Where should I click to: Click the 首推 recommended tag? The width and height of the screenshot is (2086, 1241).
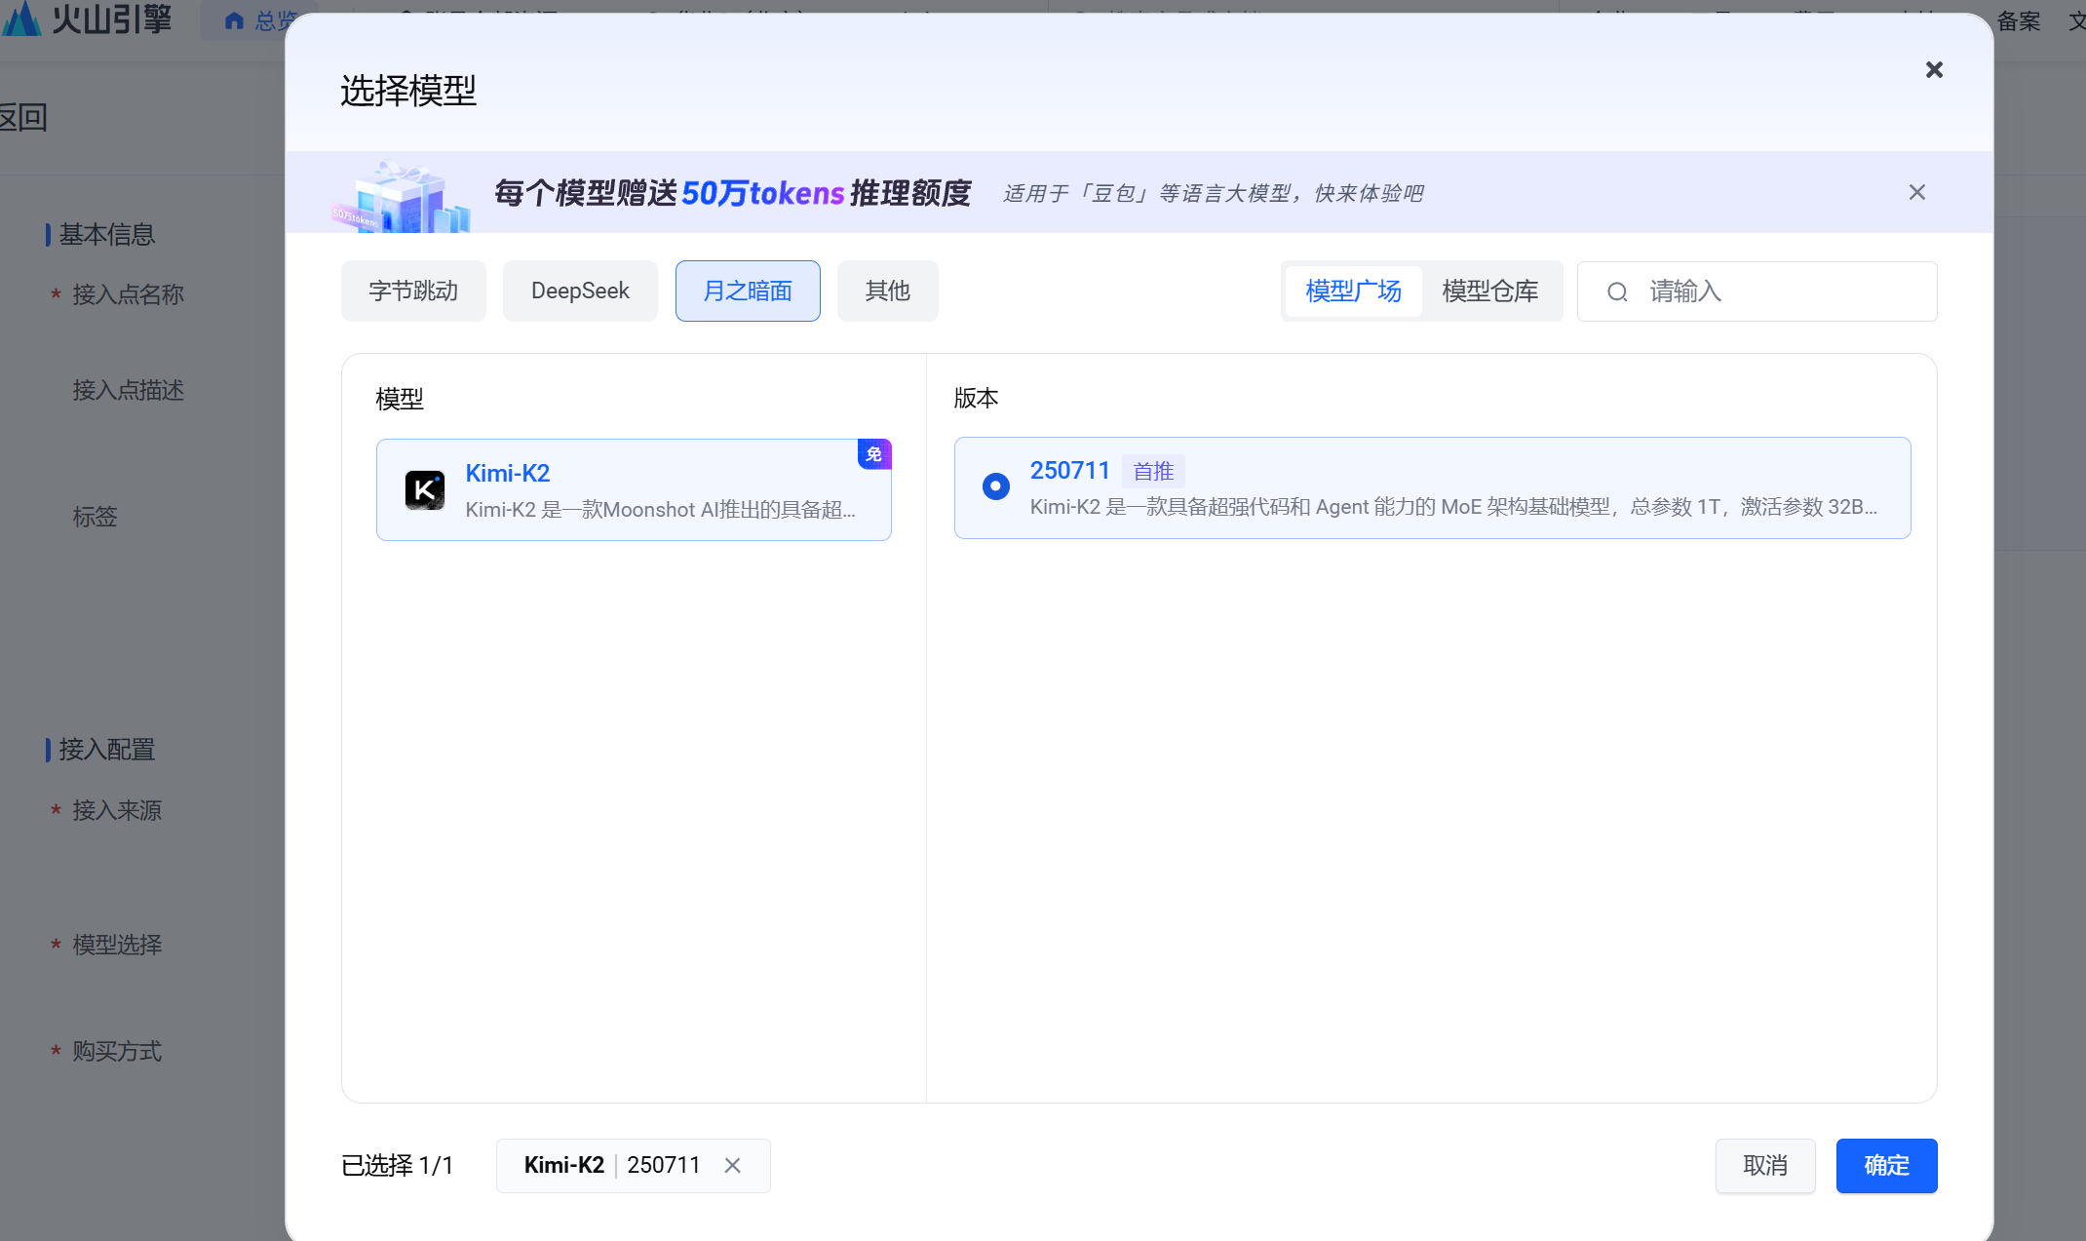1153,472
